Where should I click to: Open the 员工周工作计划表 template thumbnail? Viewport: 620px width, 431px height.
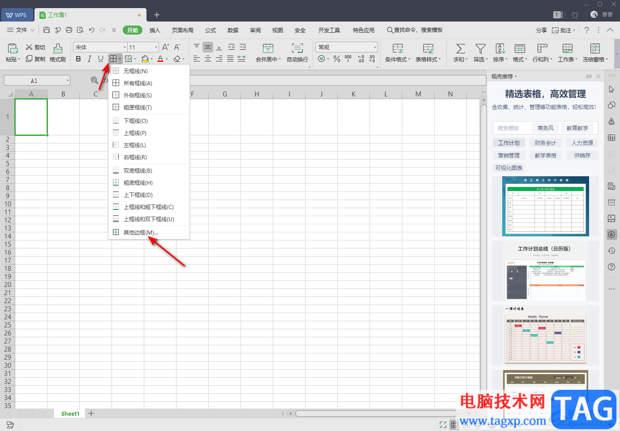coord(545,206)
